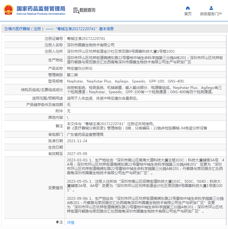This screenshot has width=228, height=229.
Task: Click National Medical Products Administration subtitle
Action: [x=41, y=14]
